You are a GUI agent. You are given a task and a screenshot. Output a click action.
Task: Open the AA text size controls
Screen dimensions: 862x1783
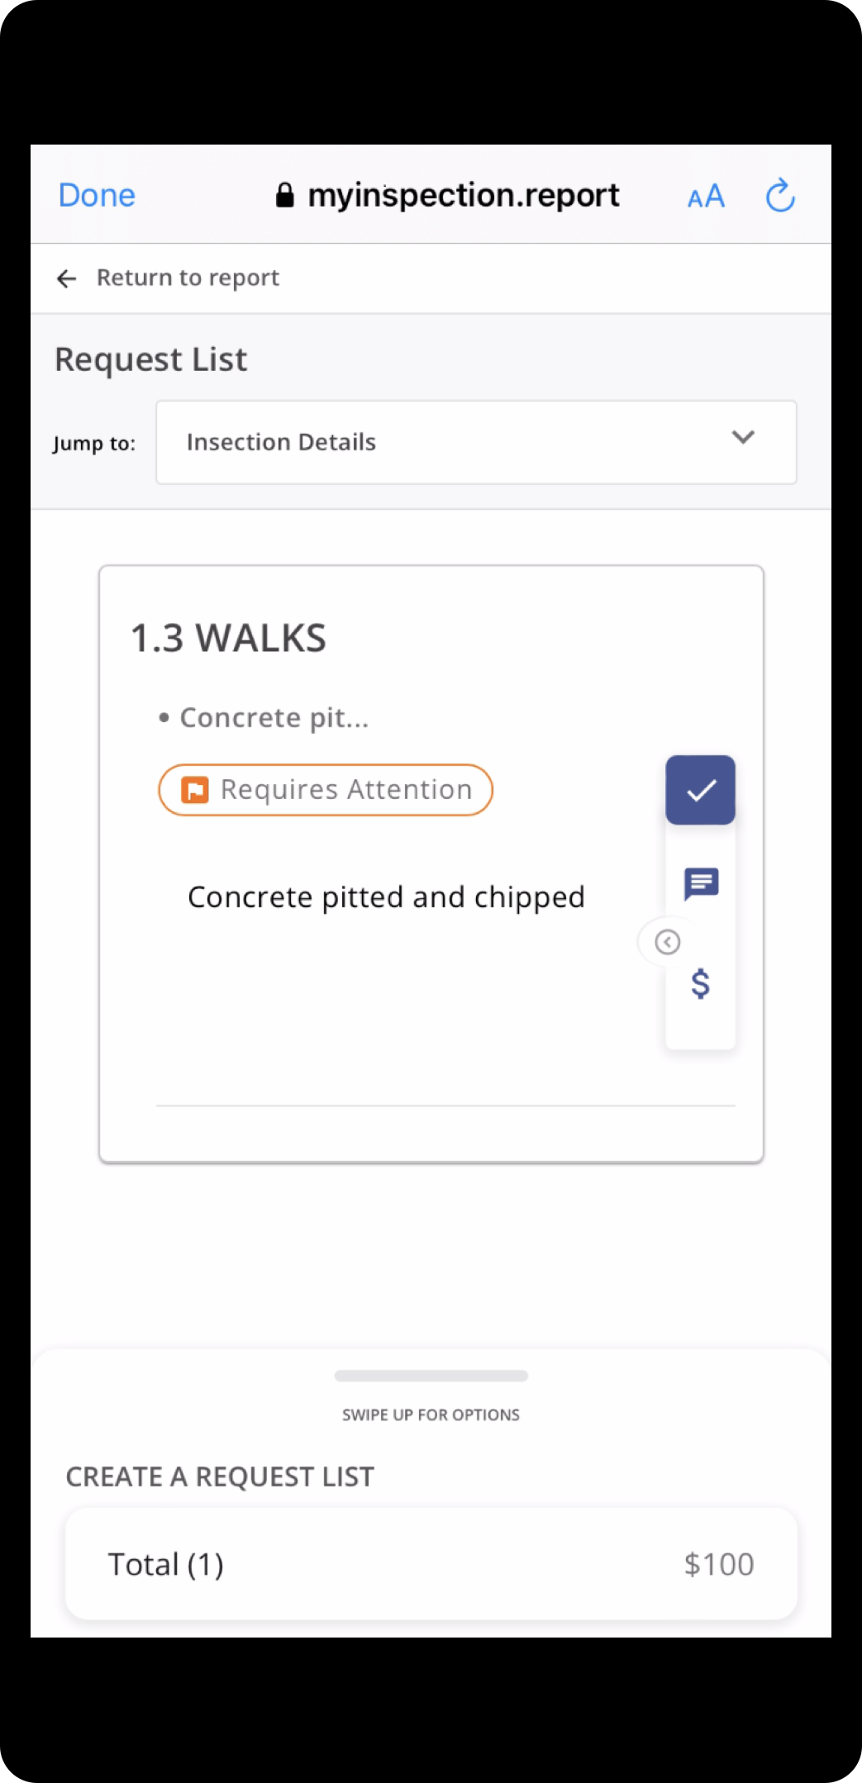coord(706,196)
